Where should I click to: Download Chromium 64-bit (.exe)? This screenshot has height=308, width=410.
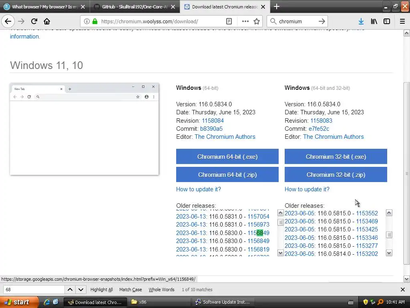[x=227, y=156]
